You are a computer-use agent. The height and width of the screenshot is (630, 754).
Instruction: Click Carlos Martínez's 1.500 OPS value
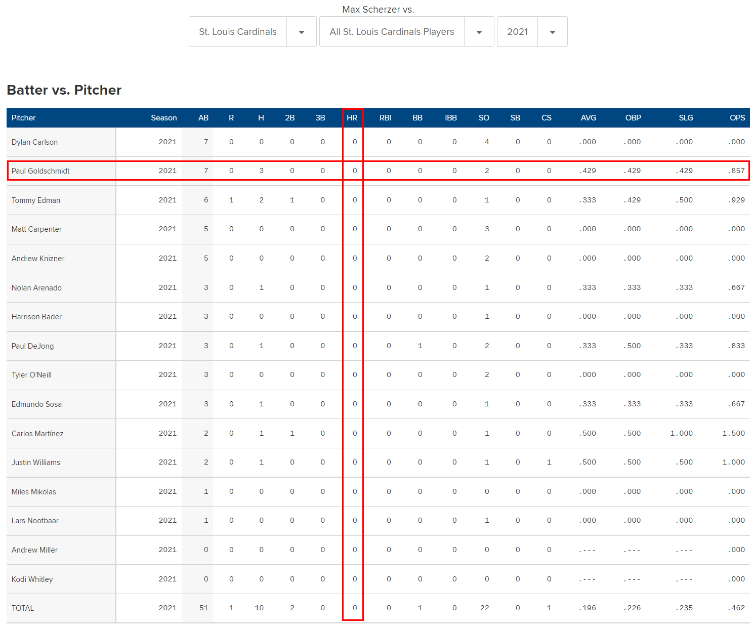pos(734,433)
